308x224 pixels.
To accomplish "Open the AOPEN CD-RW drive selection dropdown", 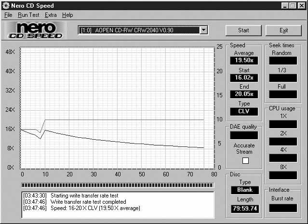I will coord(139,30).
